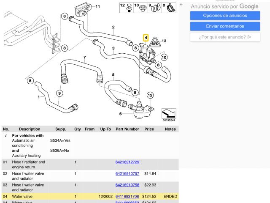Follow the 64216910758 part link

(127, 185)
